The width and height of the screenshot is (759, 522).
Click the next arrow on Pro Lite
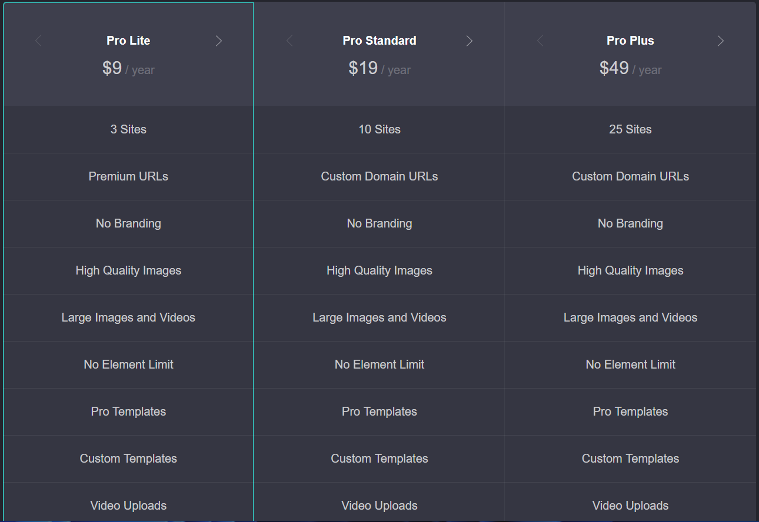pyautogui.click(x=219, y=41)
